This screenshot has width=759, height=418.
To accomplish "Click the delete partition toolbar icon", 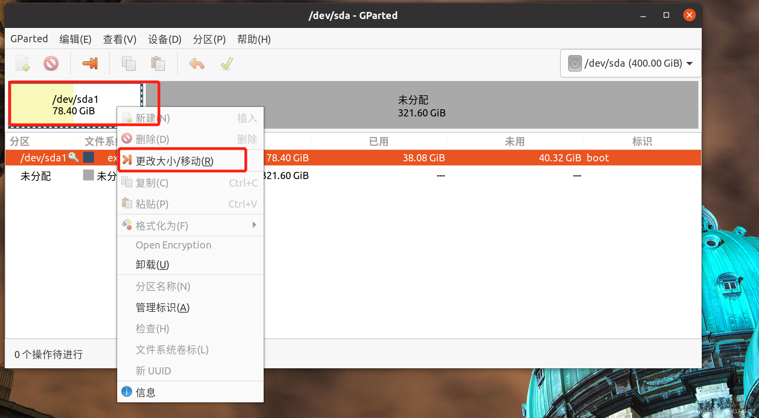I will pos(51,63).
